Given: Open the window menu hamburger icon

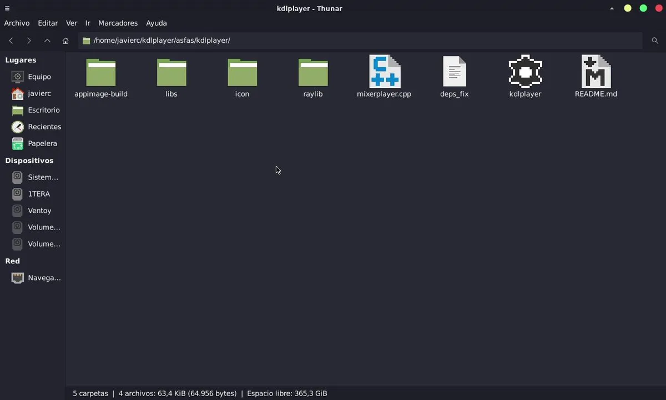Looking at the screenshot, I should point(7,8).
